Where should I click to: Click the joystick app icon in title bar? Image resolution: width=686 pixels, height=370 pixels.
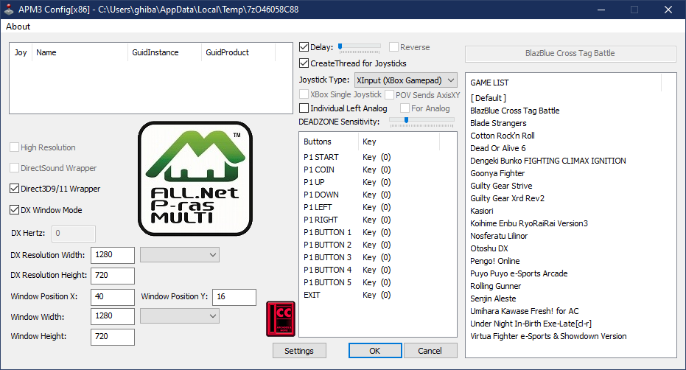click(x=9, y=9)
